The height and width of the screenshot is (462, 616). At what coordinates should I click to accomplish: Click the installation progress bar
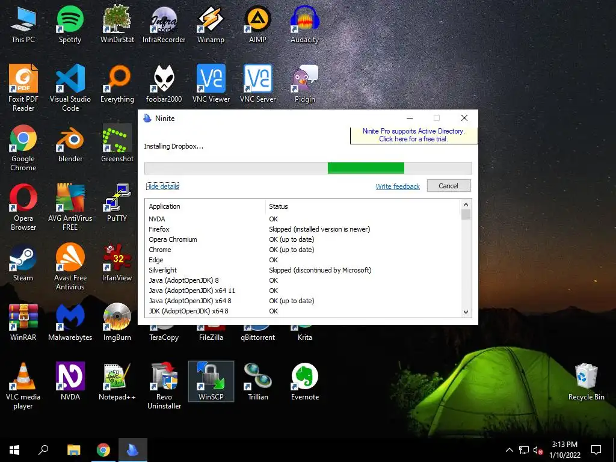point(308,168)
